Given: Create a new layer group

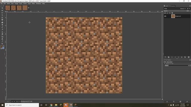Looking at the screenshot, I should tap(169, 57).
